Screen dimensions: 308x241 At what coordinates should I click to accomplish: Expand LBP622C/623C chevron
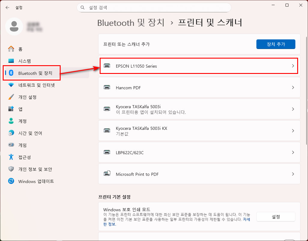(293, 152)
